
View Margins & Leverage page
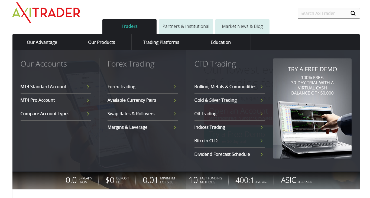[x=143, y=127]
